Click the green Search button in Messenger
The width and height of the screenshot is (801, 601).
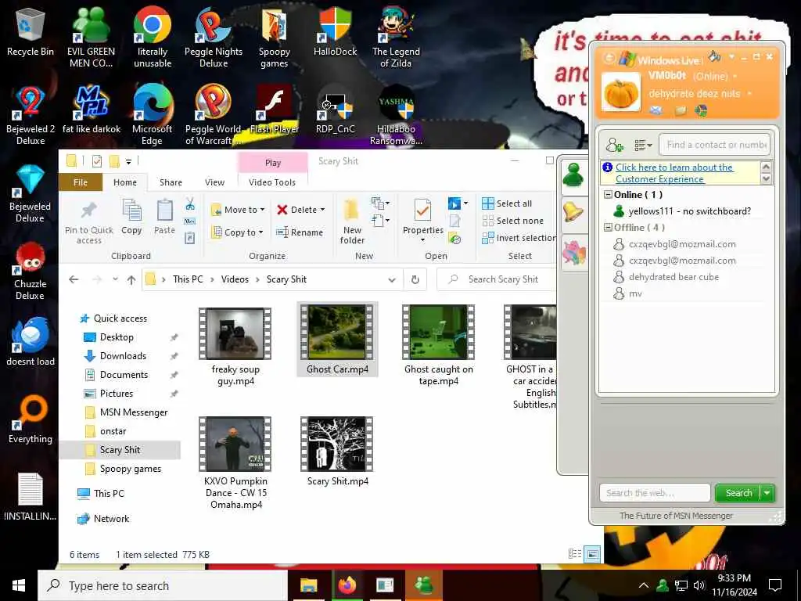click(738, 493)
